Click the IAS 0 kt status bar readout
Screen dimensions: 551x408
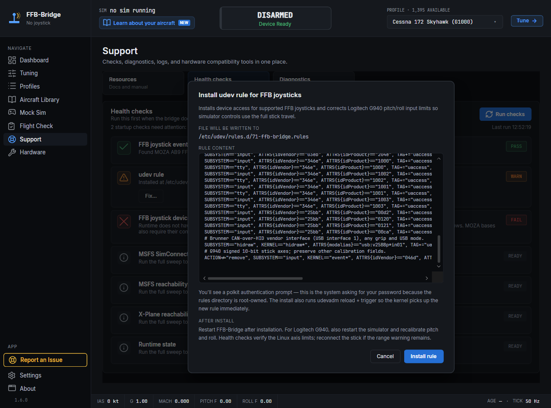pyautogui.click(x=108, y=401)
